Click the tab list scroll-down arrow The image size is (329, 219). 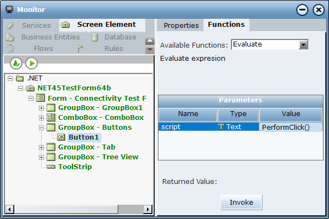150,50
